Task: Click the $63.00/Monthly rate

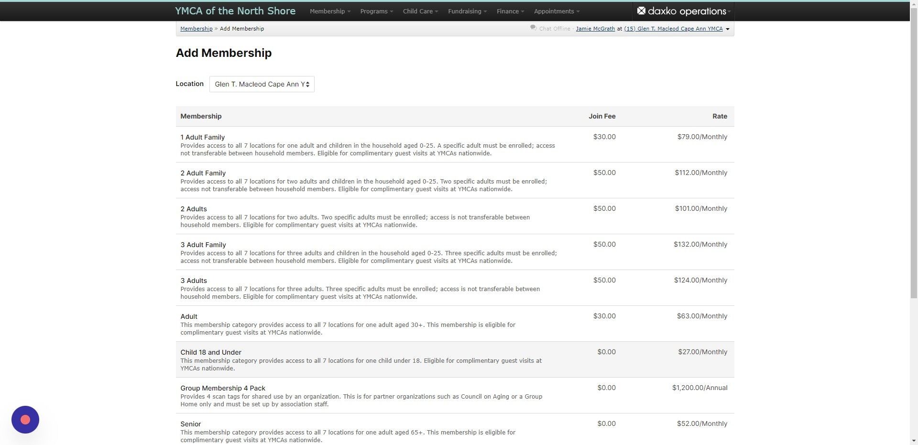Action: point(702,316)
